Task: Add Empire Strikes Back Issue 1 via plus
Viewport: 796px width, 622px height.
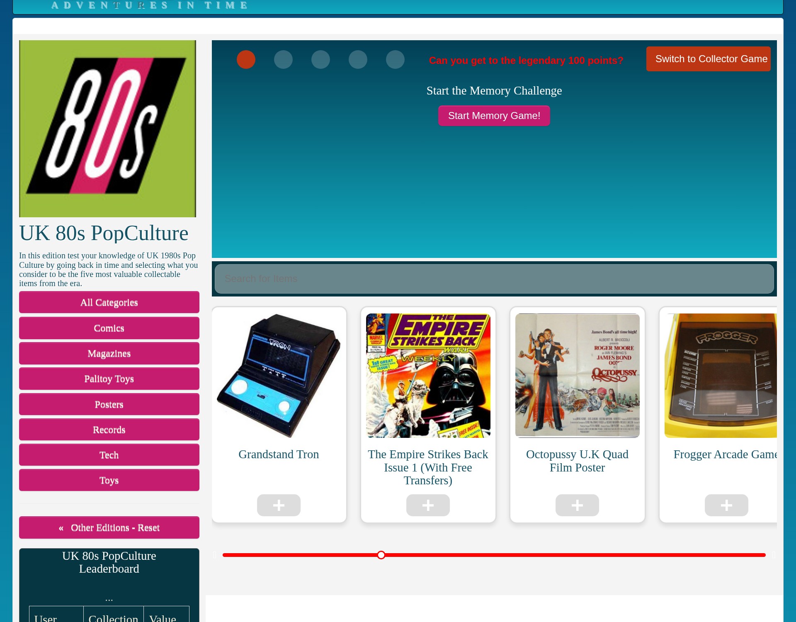Action: (x=428, y=505)
